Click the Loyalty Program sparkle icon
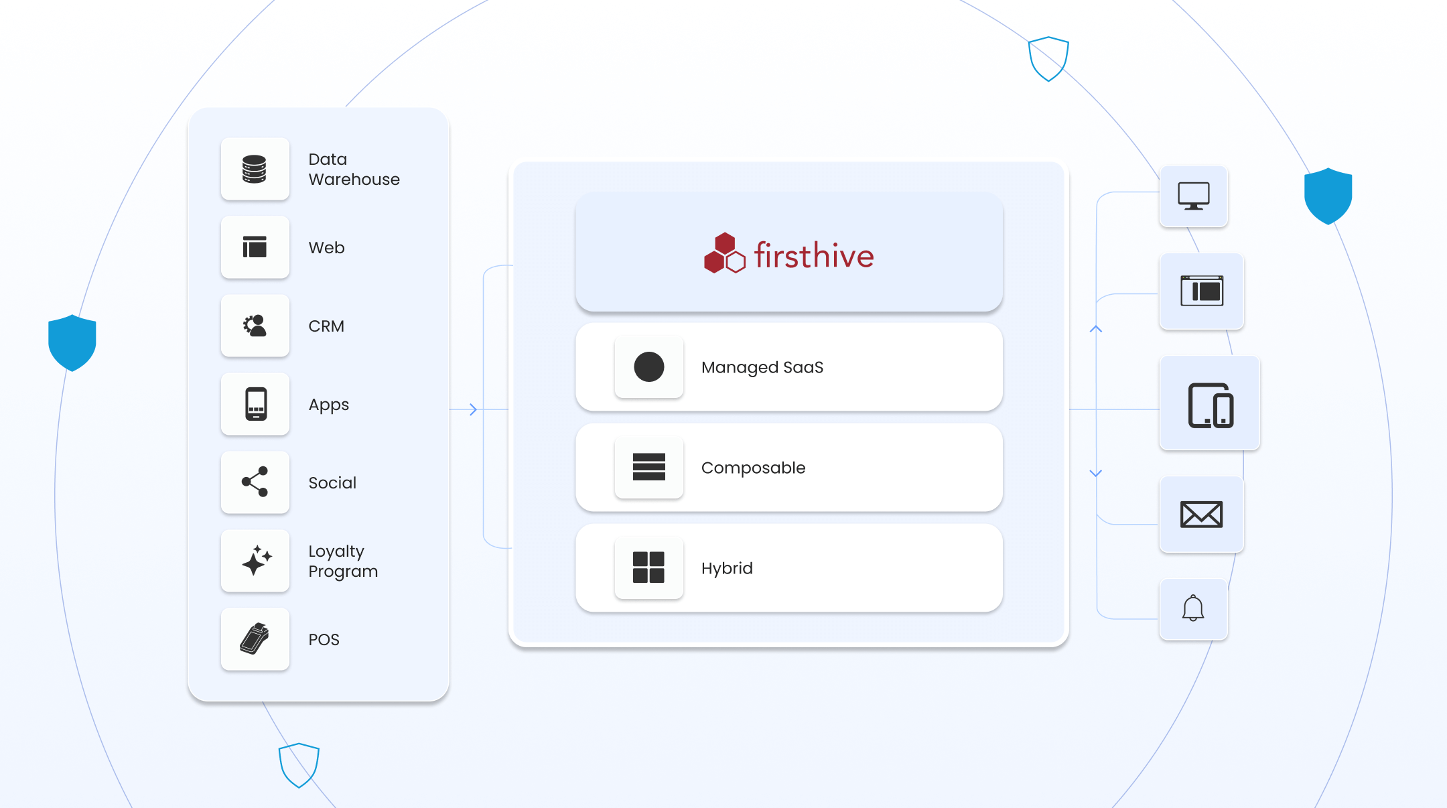The height and width of the screenshot is (808, 1447). [255, 561]
